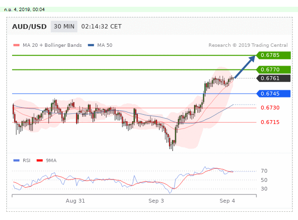Click the MA 50 legend label
Screen dimensions: 298x220
[x=104, y=45]
